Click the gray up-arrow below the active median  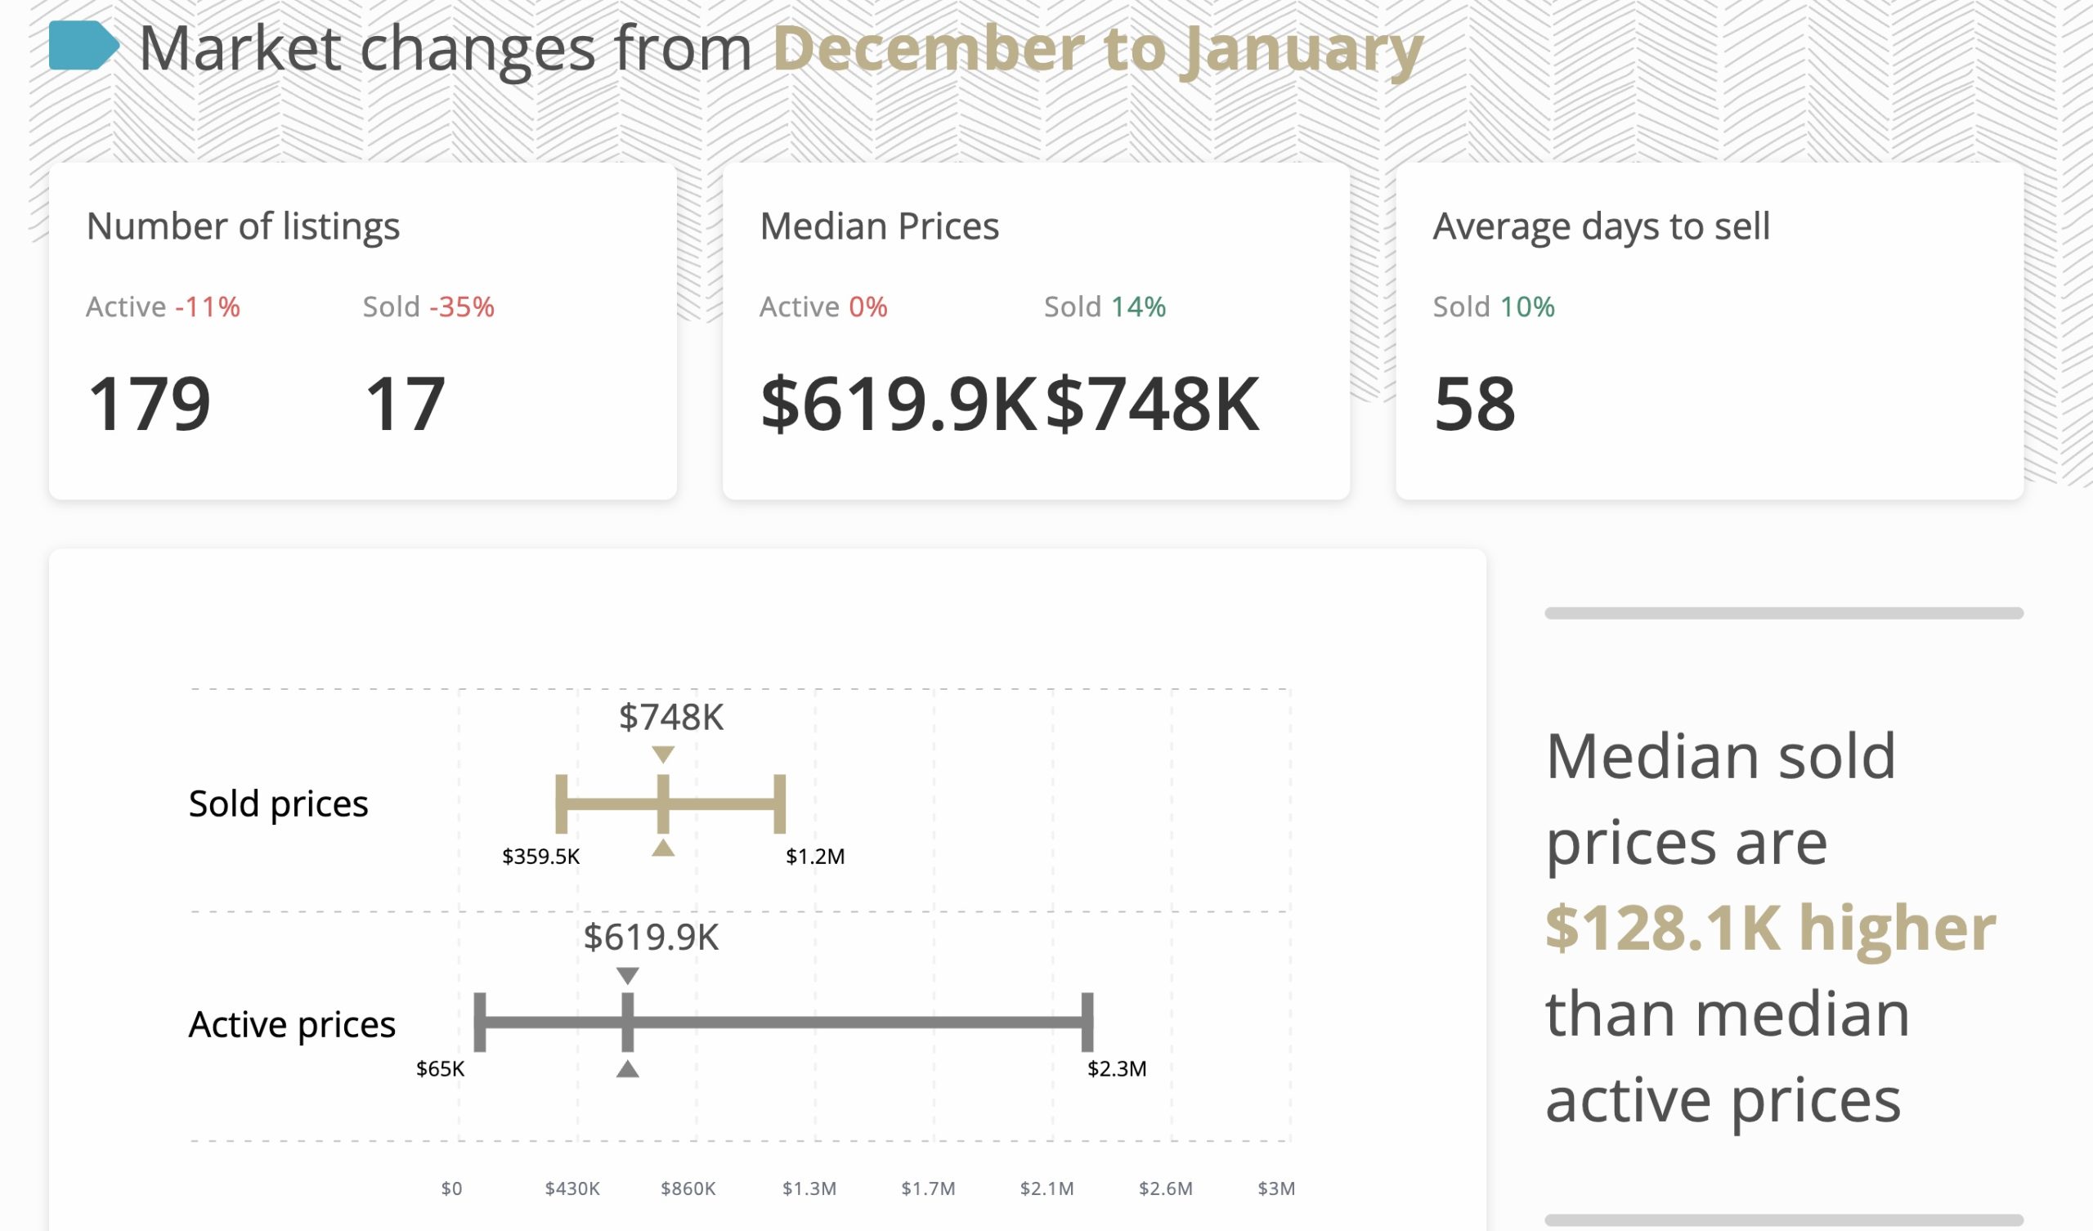[x=628, y=1069]
